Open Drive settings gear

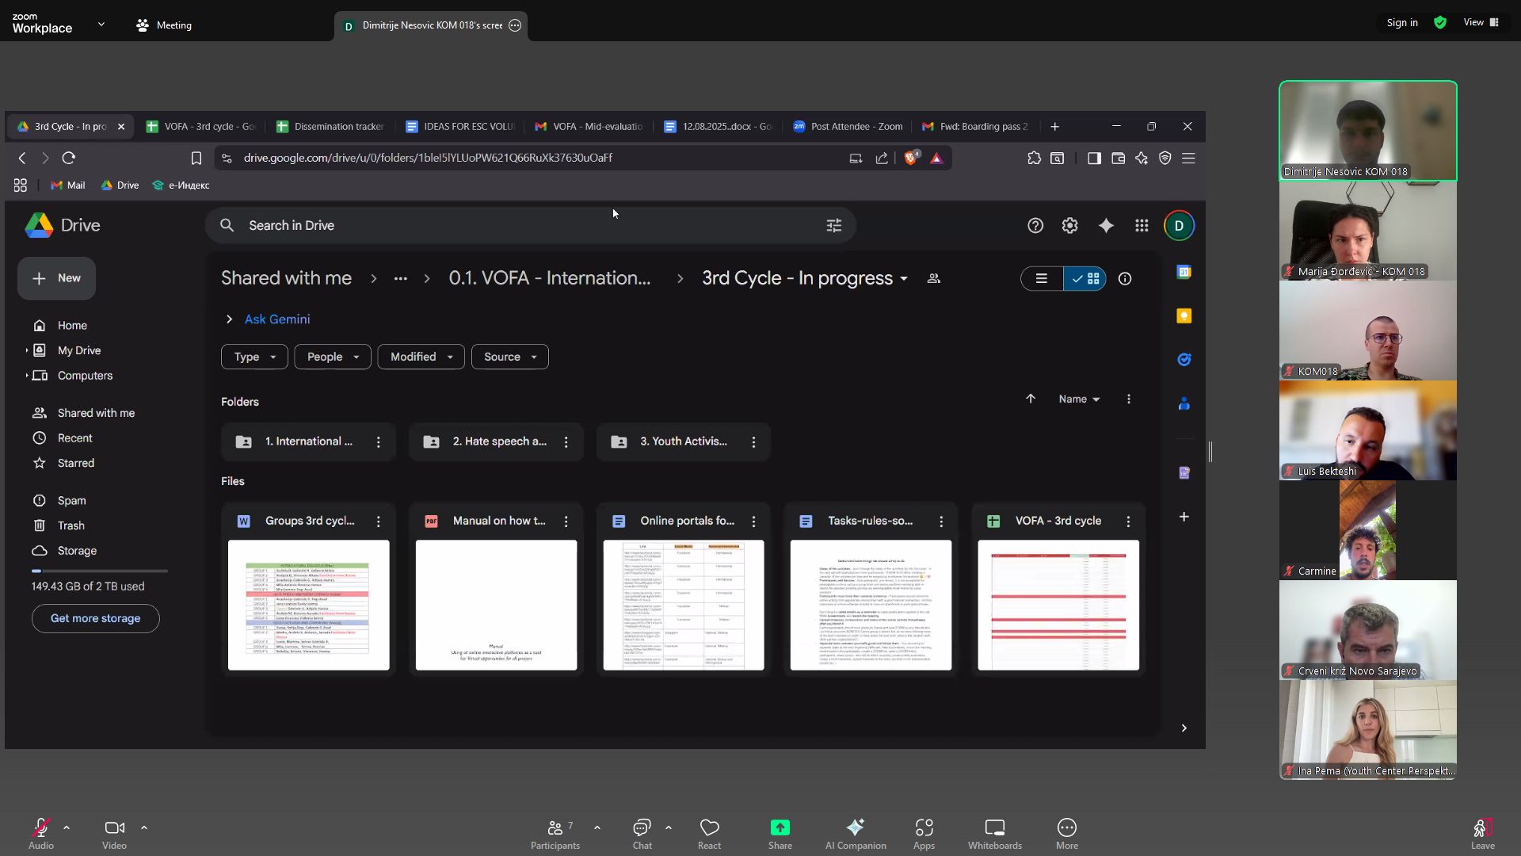pyautogui.click(x=1069, y=226)
